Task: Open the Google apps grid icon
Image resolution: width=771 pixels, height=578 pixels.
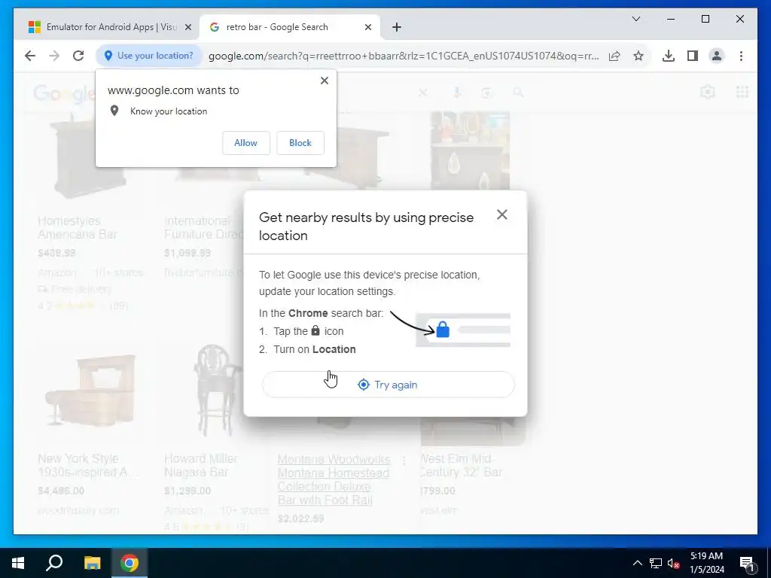Action: tap(742, 92)
